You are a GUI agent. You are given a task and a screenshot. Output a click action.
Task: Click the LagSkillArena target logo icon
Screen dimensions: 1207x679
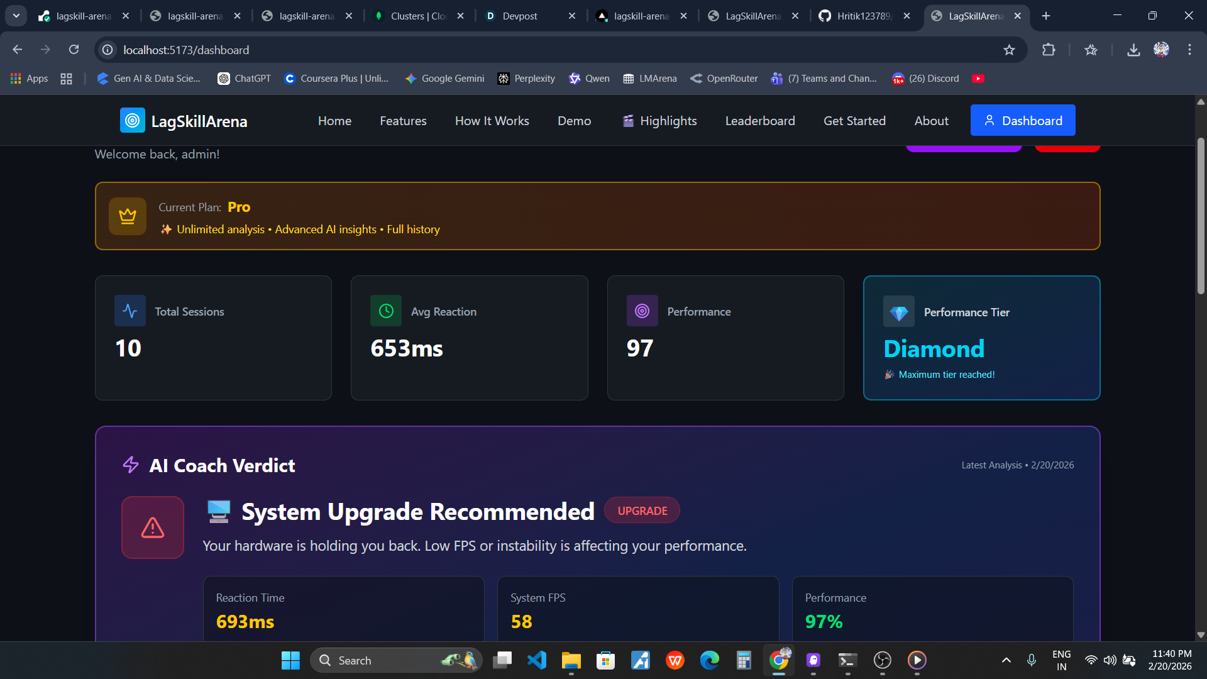click(132, 121)
